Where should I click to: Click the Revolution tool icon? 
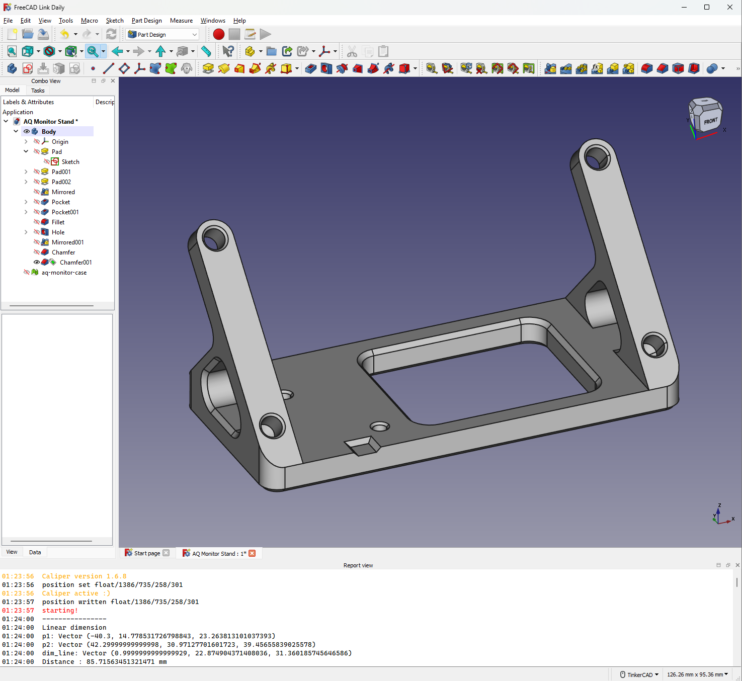click(x=224, y=68)
